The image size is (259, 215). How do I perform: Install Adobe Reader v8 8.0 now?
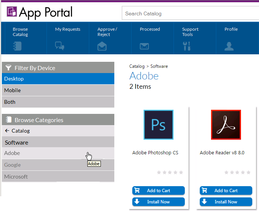click(226, 202)
